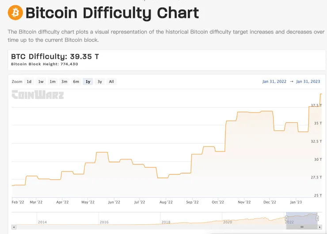
Task: Click the navigator scrollbar thumb
Action: click(302, 227)
